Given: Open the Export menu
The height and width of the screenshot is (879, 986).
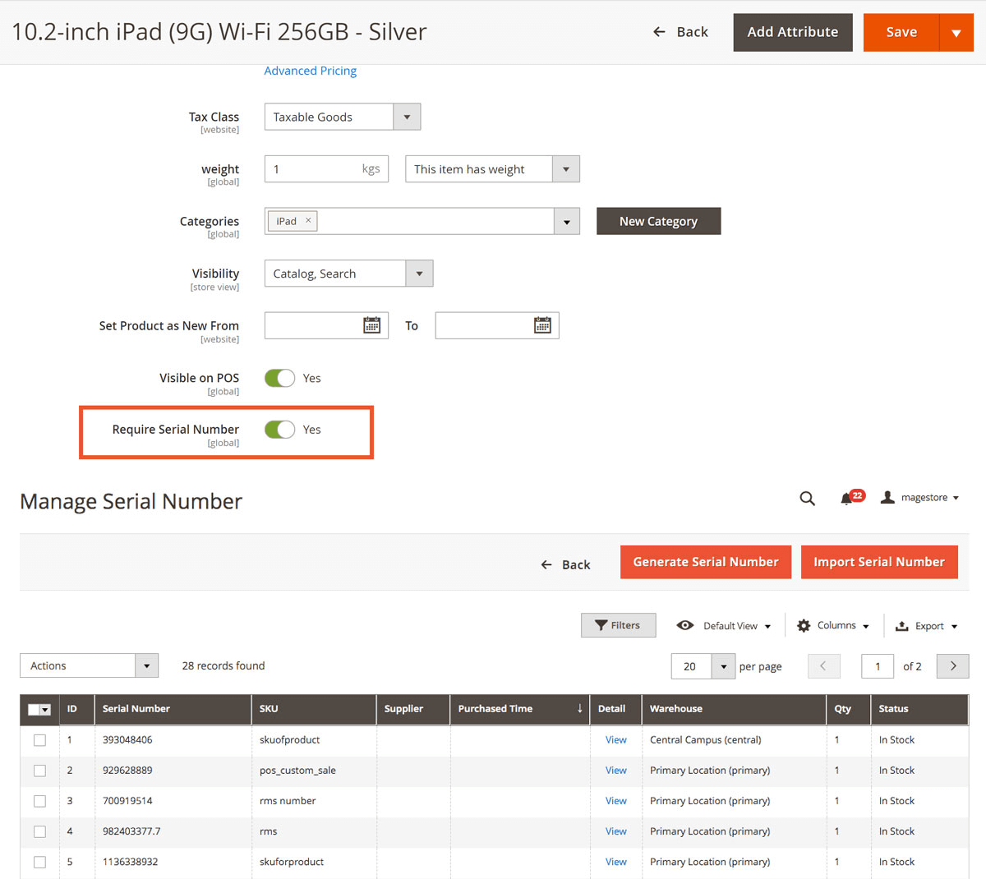Looking at the screenshot, I should coord(927,626).
